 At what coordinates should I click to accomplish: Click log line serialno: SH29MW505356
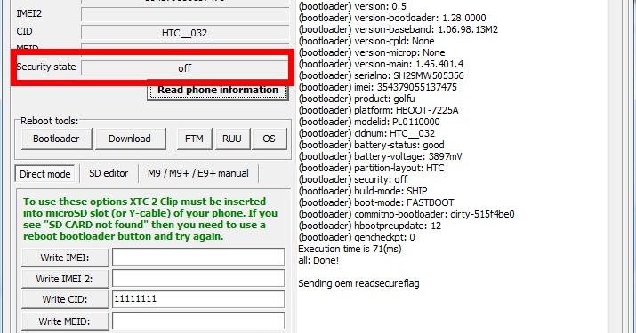(x=381, y=75)
